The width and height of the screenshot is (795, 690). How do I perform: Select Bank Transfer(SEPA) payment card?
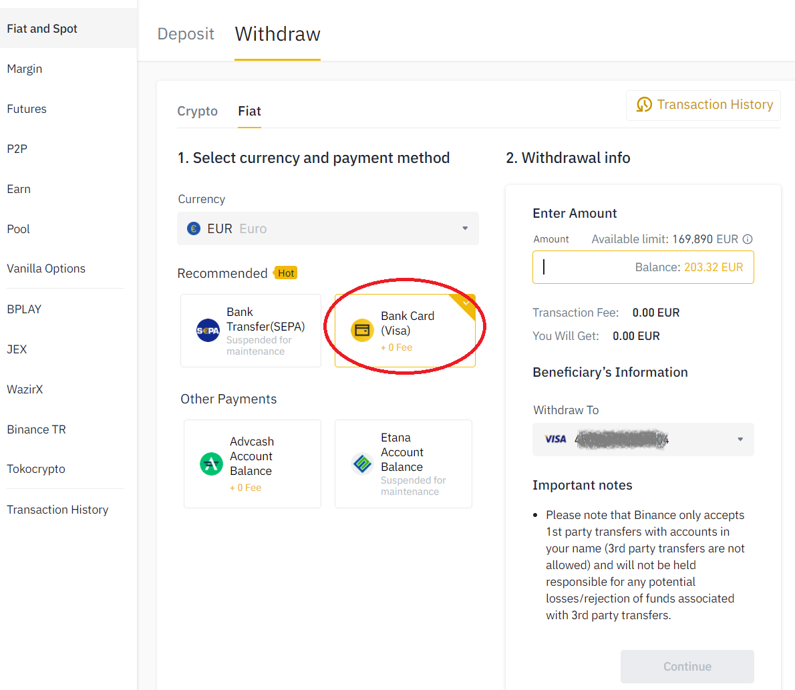click(251, 331)
